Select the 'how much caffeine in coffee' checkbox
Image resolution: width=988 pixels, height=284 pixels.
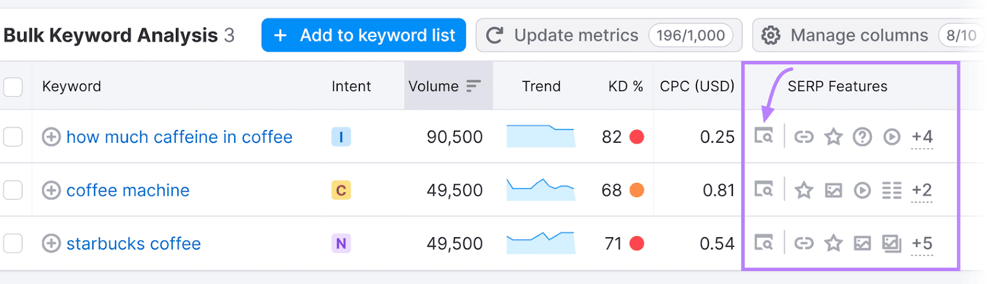[13, 137]
